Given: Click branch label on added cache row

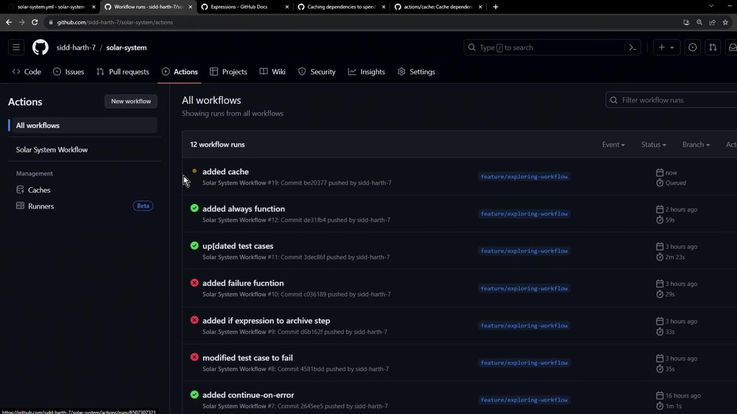Looking at the screenshot, I should click(524, 177).
